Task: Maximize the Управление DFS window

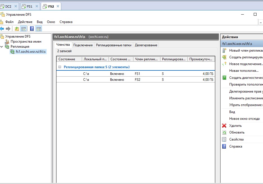Action: pyautogui.click(x=255, y=14)
